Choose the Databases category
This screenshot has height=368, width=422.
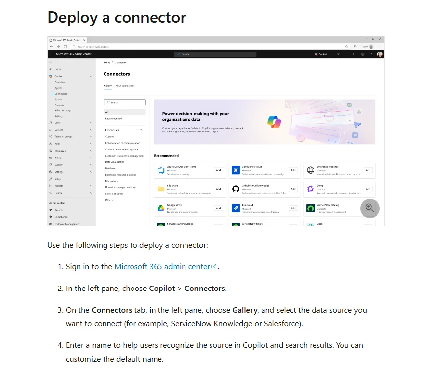pos(111,168)
